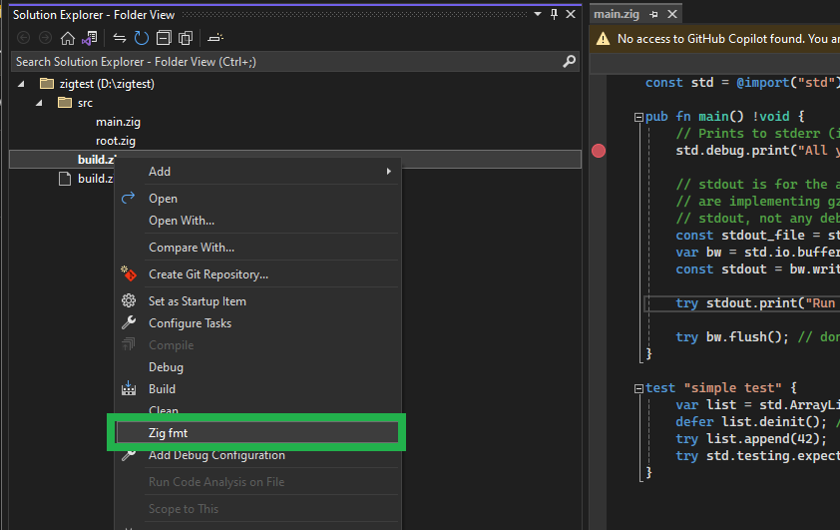840x530 pixels.
Task: Click the Collapse All toolbar icon
Action: [x=163, y=38]
